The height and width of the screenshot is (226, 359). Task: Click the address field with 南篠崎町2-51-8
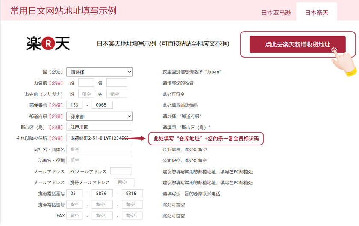99,138
